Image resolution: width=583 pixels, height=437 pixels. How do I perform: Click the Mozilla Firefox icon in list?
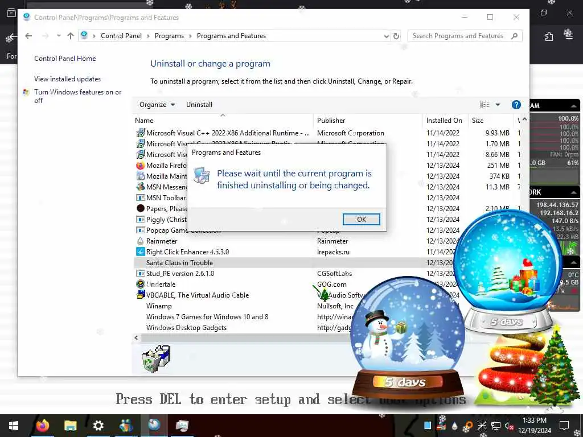coord(140,166)
